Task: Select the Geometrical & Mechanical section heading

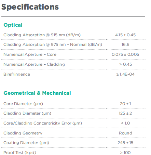Action: click(x=37, y=93)
